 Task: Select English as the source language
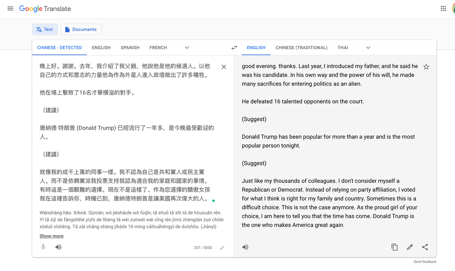click(x=101, y=47)
